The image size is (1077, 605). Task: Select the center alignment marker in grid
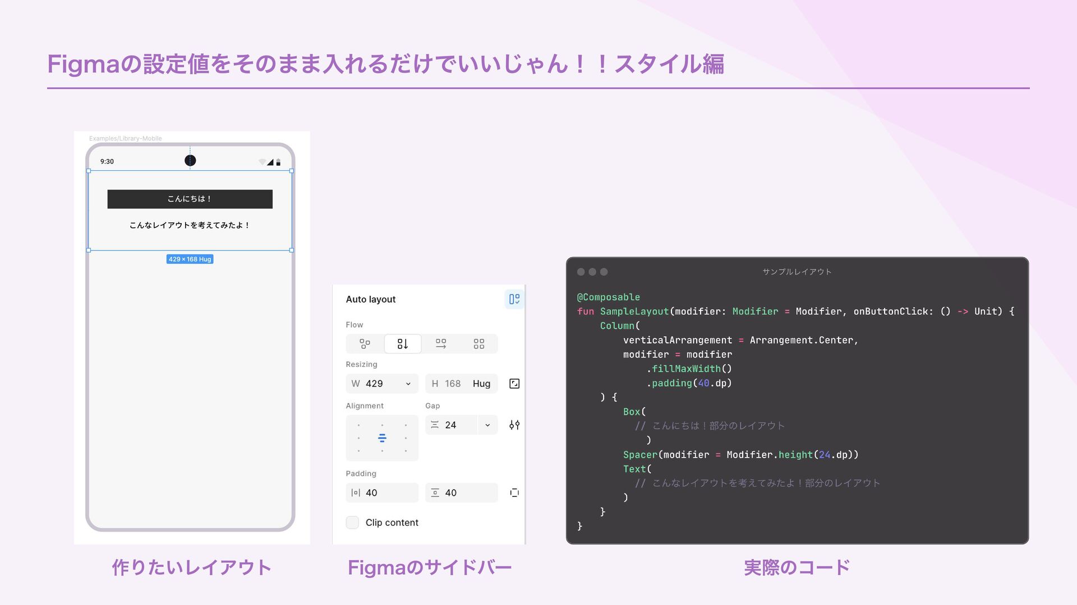tap(382, 438)
